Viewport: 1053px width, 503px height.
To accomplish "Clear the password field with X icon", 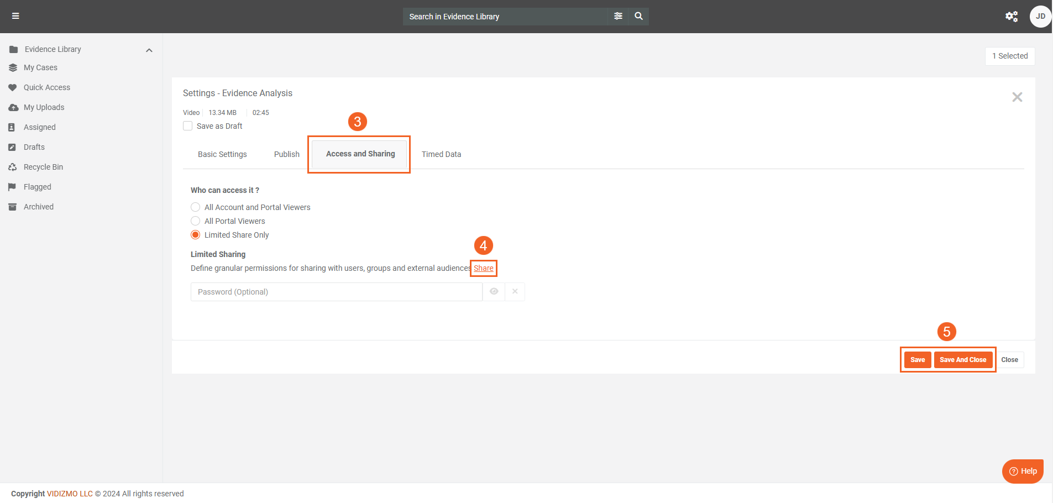I will point(515,291).
